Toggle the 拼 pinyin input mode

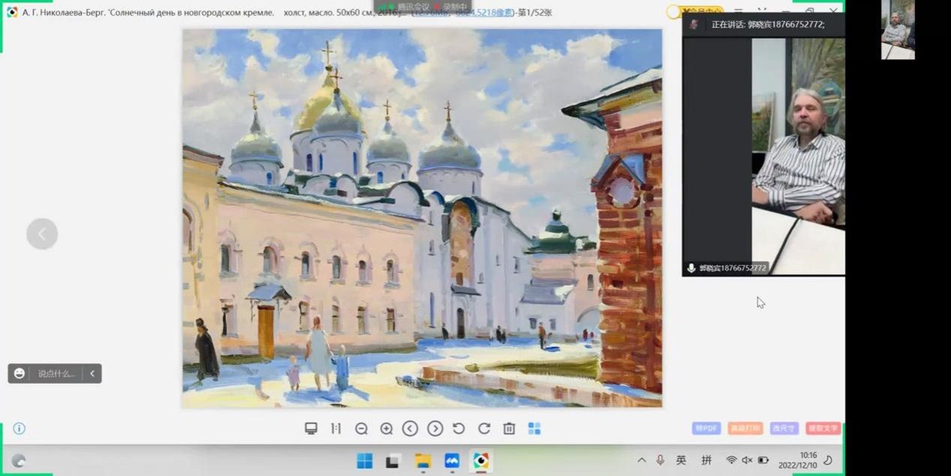tap(706, 460)
